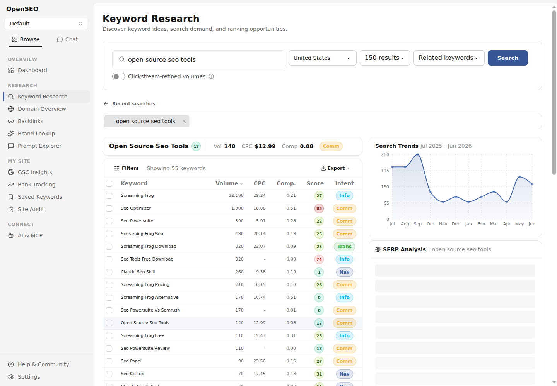This screenshot has height=386, width=557.
Task: Open Saved Keywords bookmark icon
Action: click(x=11, y=197)
